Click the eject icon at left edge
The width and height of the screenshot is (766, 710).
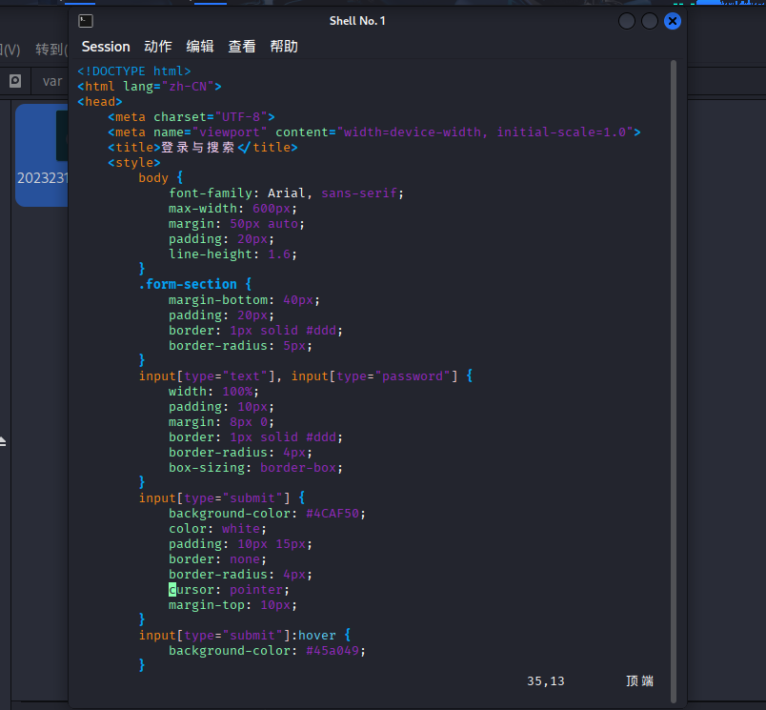click(3, 442)
